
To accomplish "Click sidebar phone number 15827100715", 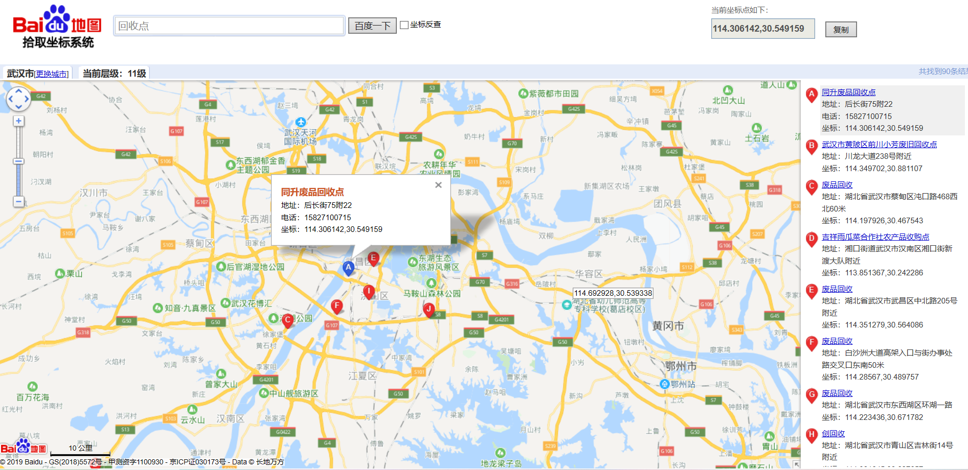I will coord(868,116).
